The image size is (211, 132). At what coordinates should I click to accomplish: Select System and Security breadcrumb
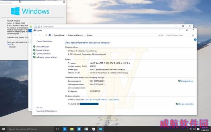(76, 35)
